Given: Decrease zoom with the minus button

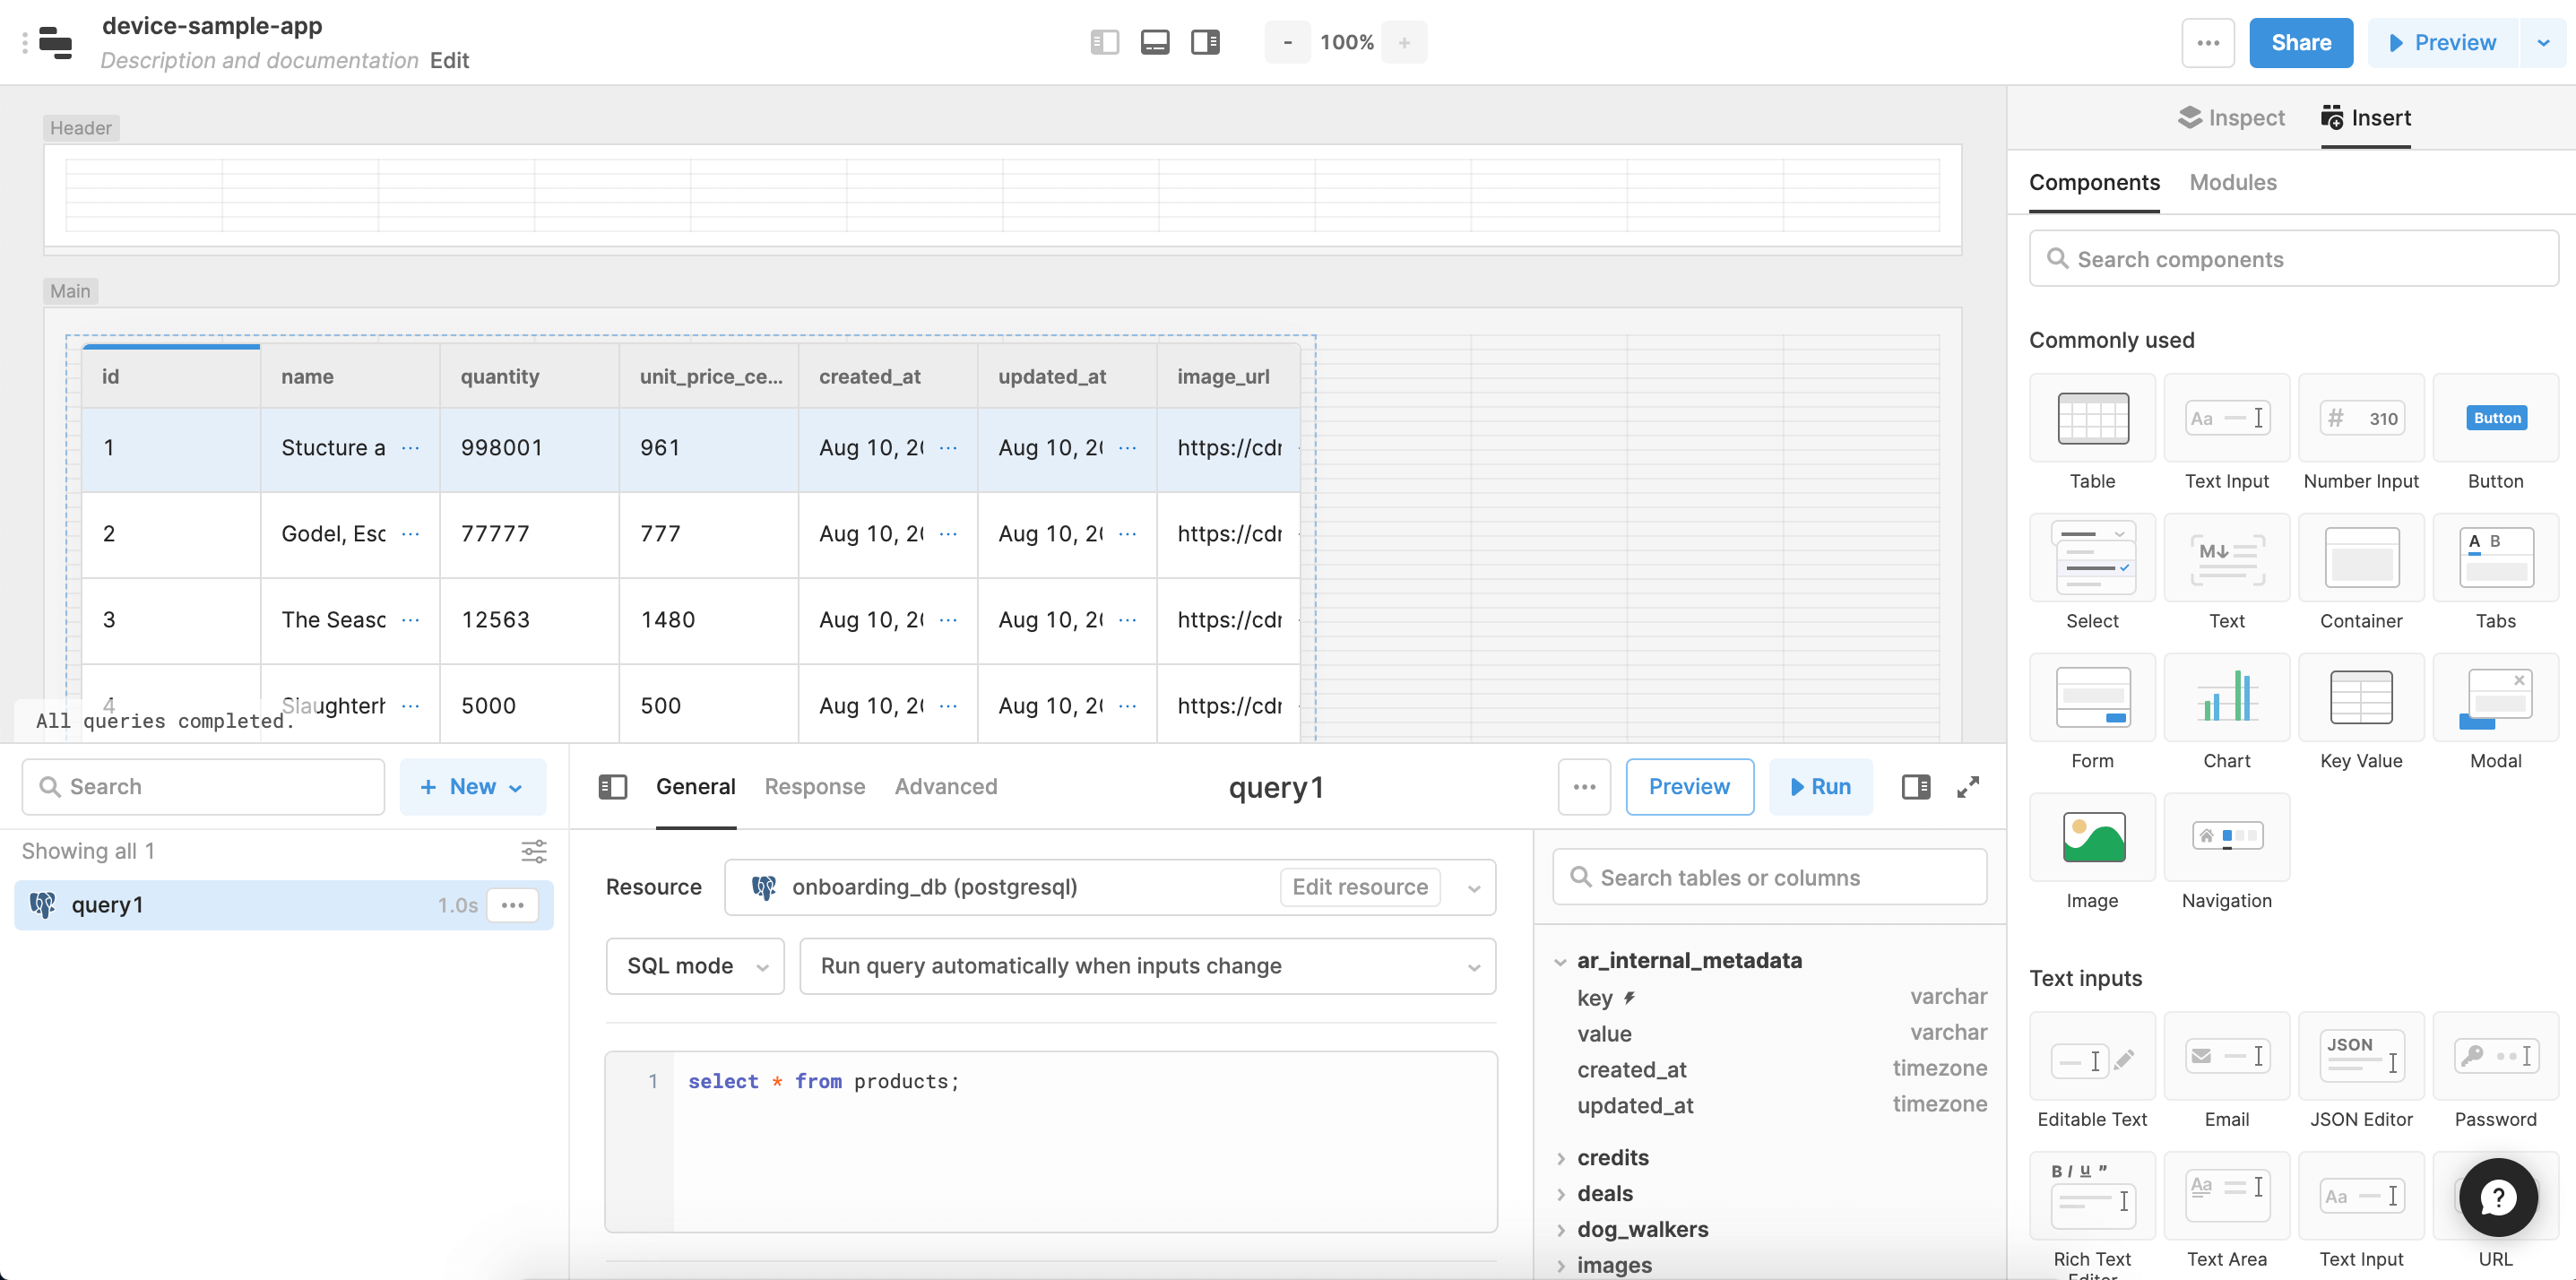Looking at the screenshot, I should [x=1287, y=42].
